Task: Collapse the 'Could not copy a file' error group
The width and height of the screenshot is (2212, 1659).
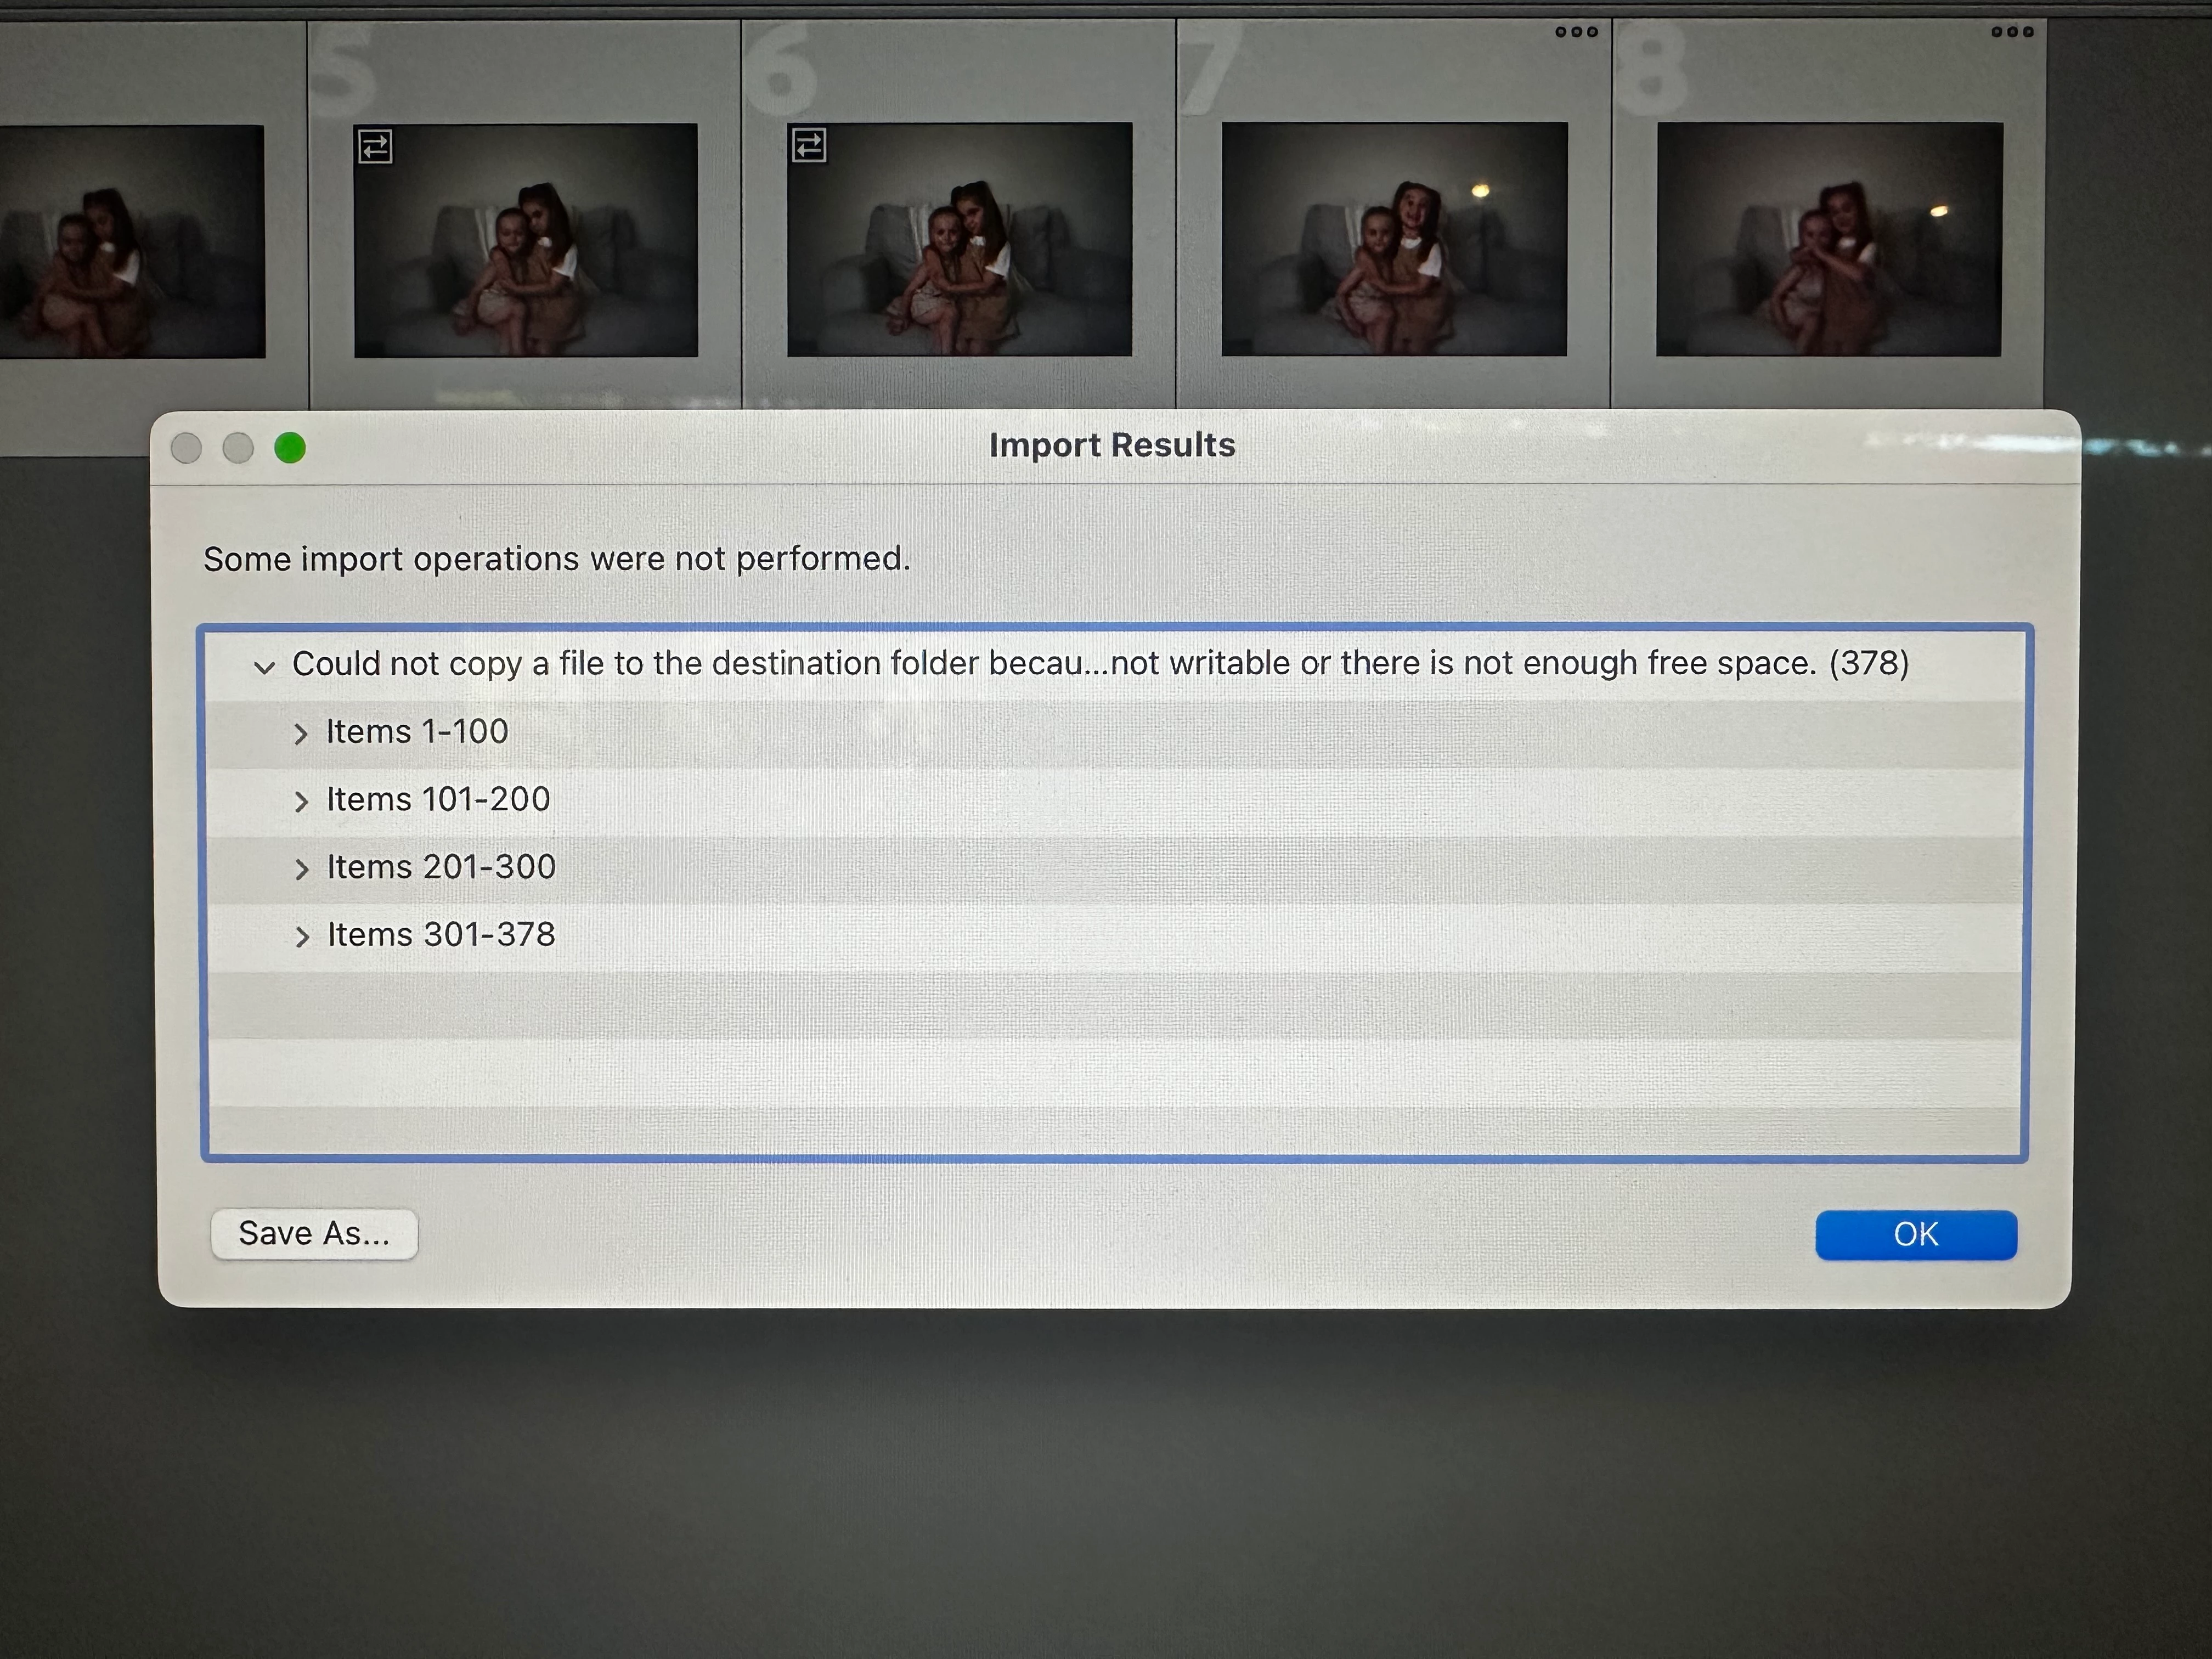Action: (x=264, y=667)
